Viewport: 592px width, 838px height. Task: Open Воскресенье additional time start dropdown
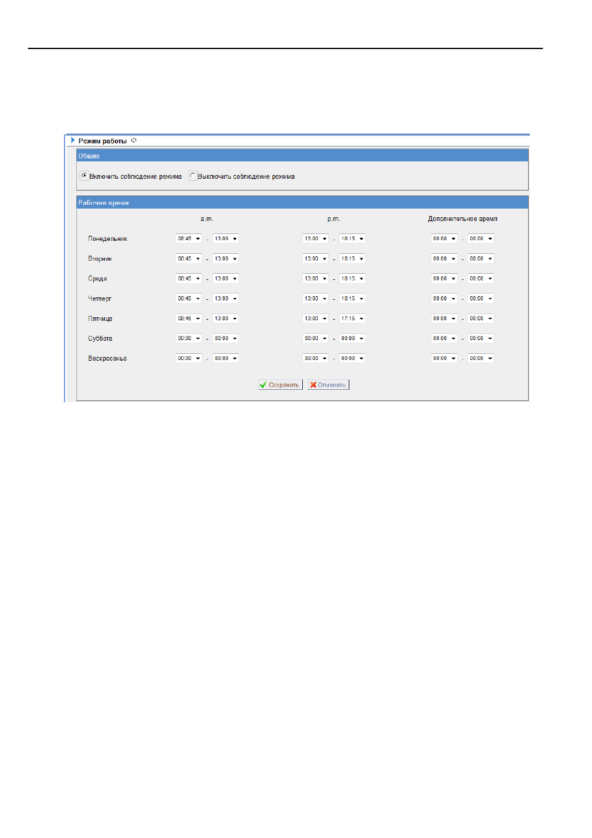[x=444, y=358]
